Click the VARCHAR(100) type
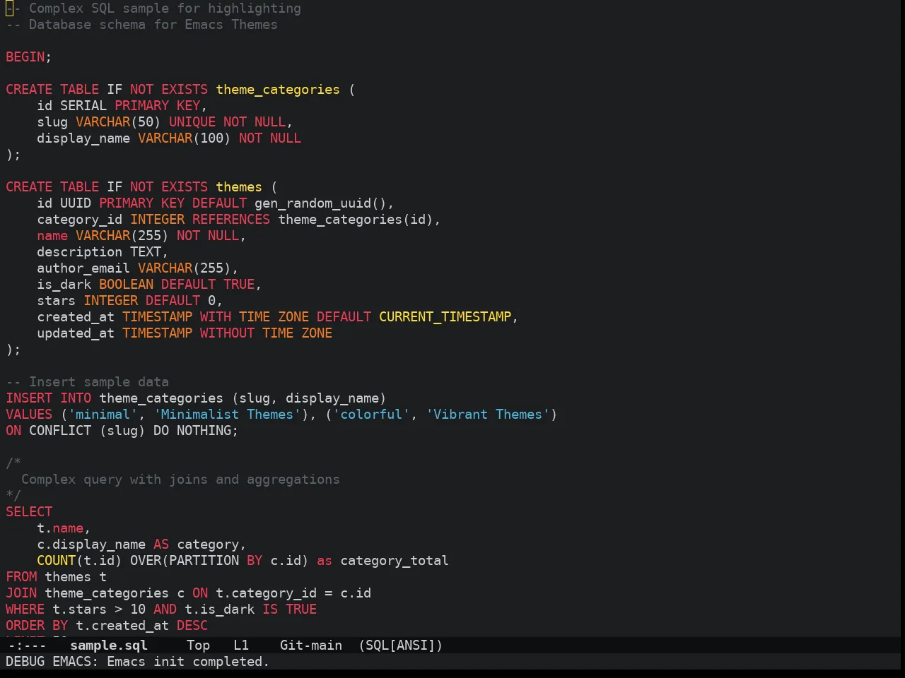 185,138
